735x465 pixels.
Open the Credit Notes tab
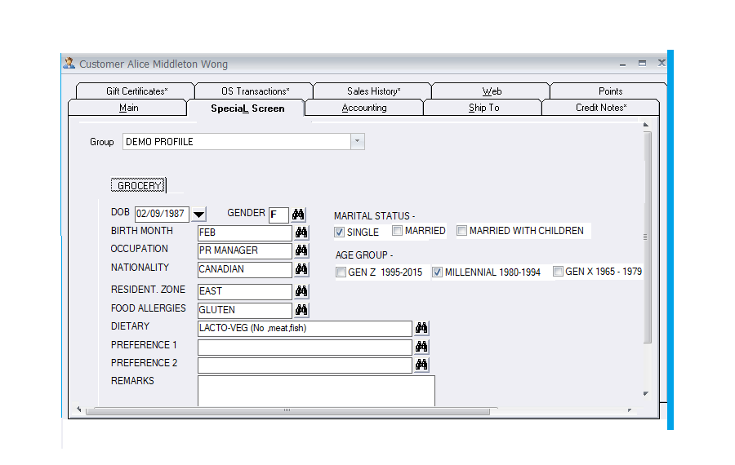[x=601, y=108]
